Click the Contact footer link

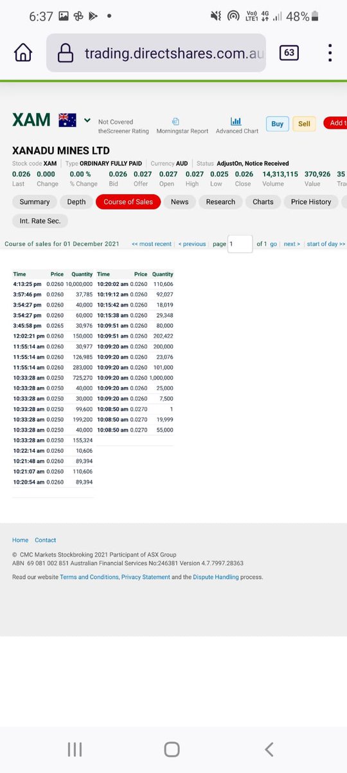(46, 540)
